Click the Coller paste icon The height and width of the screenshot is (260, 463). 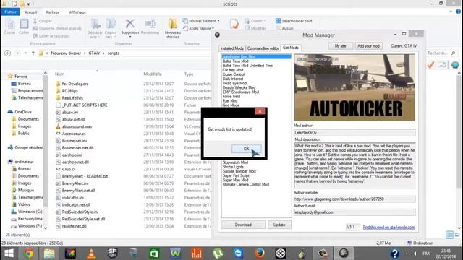click(x=24, y=25)
